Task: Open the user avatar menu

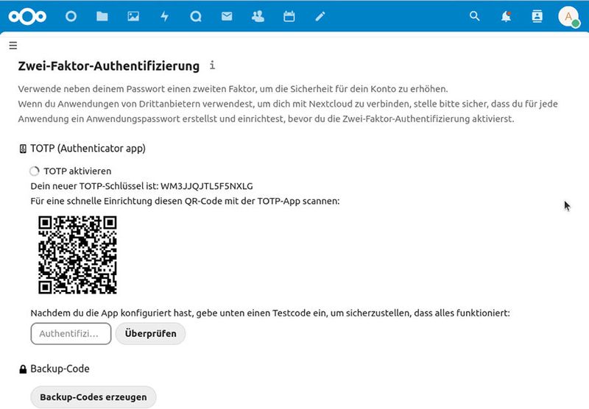Action: tap(568, 17)
